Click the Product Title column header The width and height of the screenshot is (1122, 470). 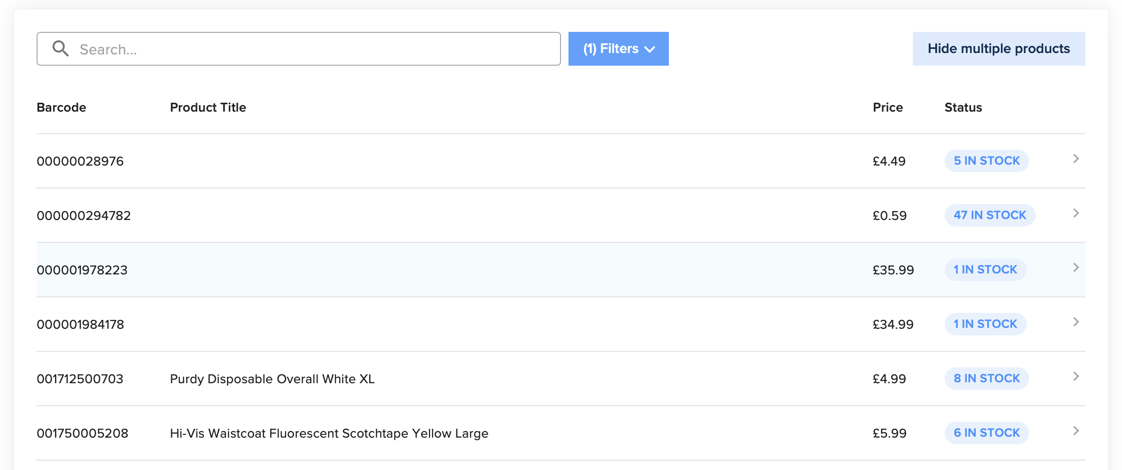tap(208, 107)
